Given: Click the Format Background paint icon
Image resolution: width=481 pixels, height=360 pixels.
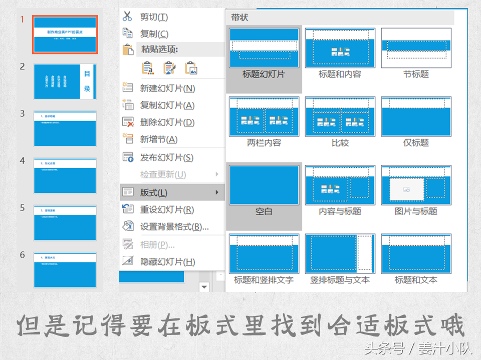Looking at the screenshot, I should pyautogui.click(x=128, y=226).
